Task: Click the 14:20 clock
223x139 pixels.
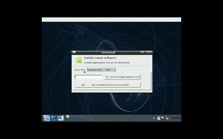Action: tap(176, 118)
